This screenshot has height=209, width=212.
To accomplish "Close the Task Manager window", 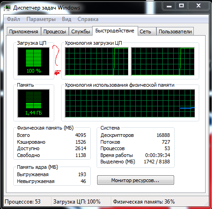I will pos(198,6).
